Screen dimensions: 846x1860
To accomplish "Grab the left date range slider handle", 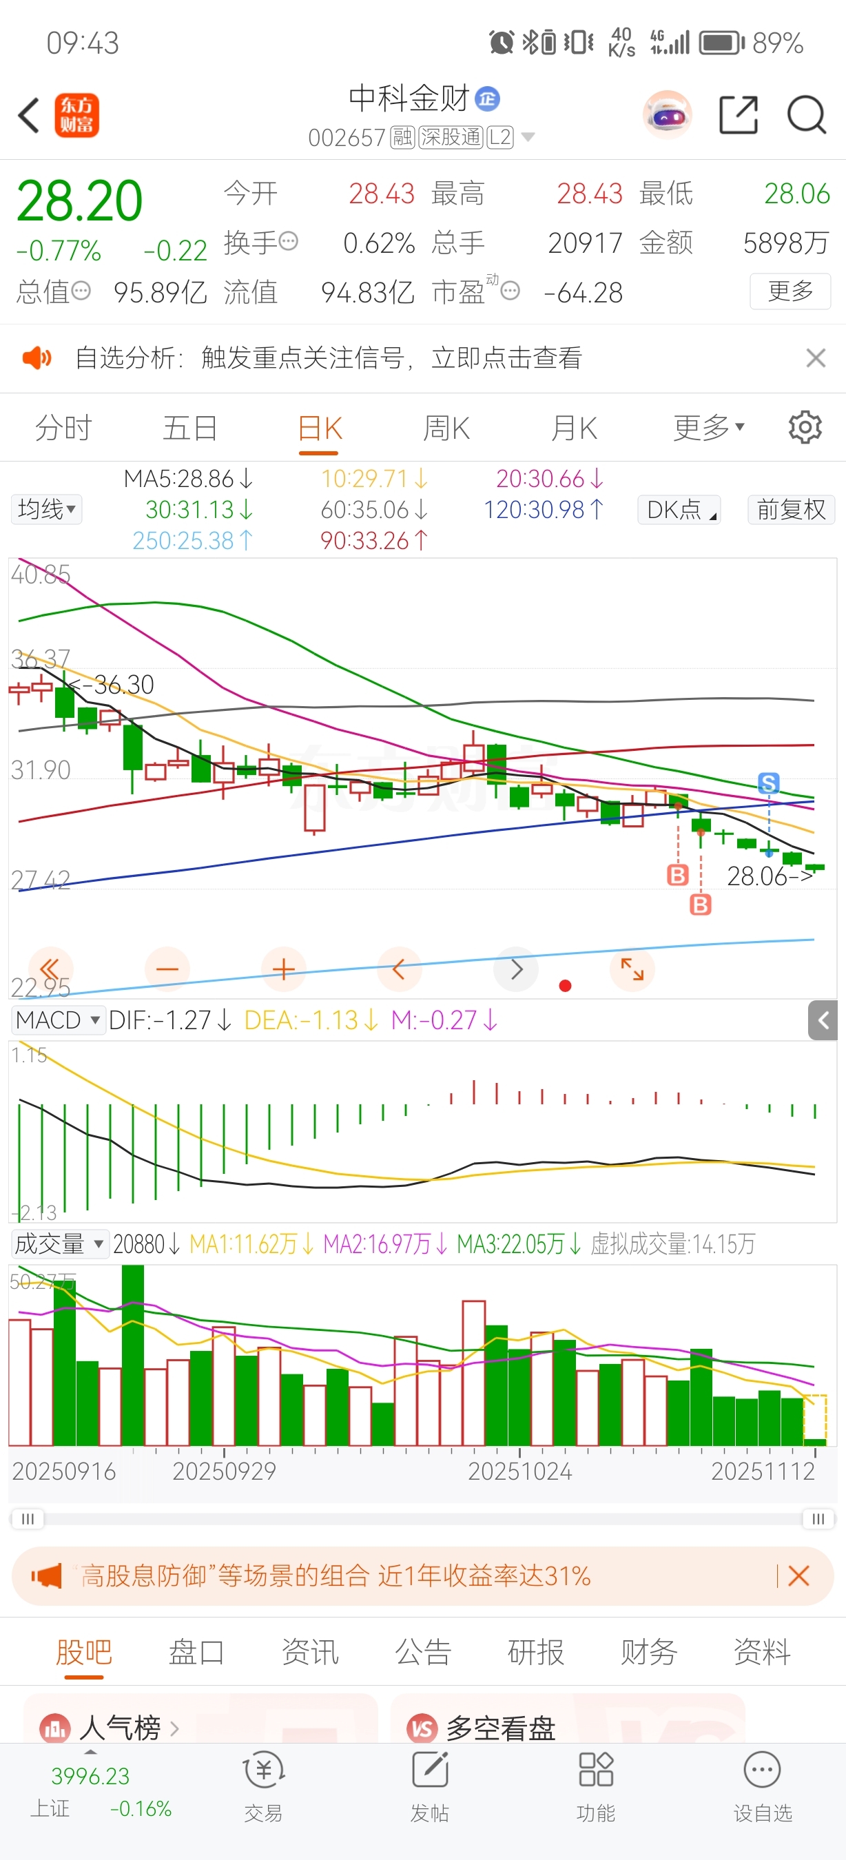I will tap(28, 1518).
